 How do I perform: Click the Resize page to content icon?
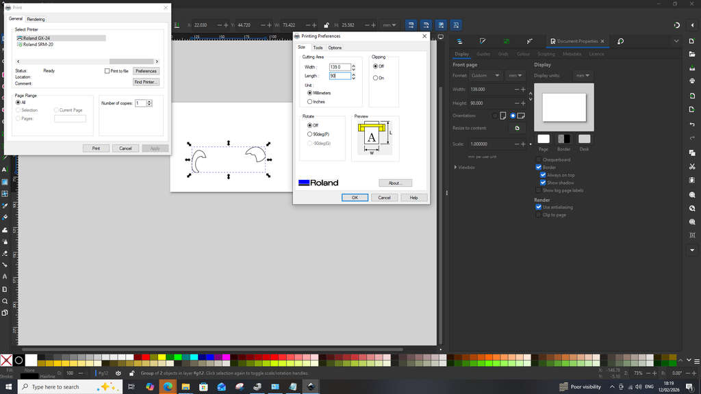518,128
